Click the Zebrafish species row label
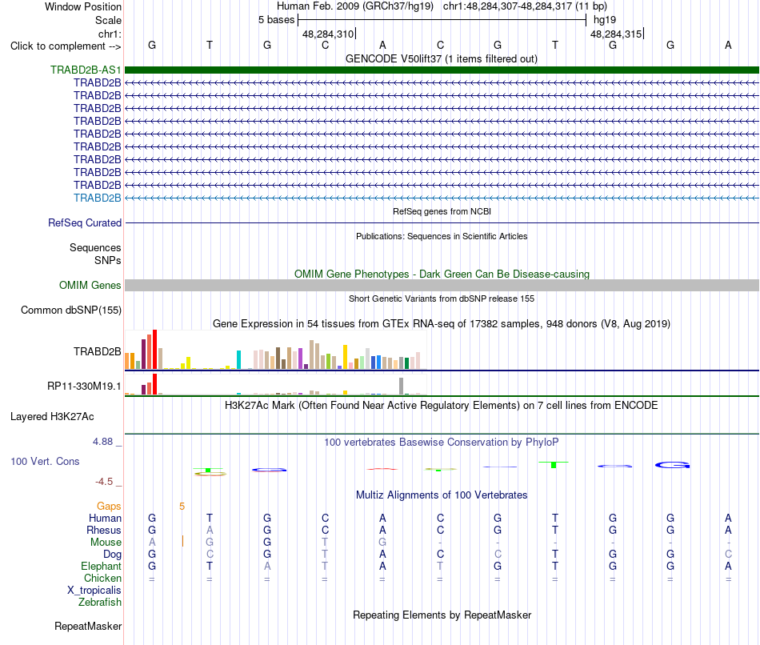Screen dimensions: 760x645 point(100,603)
